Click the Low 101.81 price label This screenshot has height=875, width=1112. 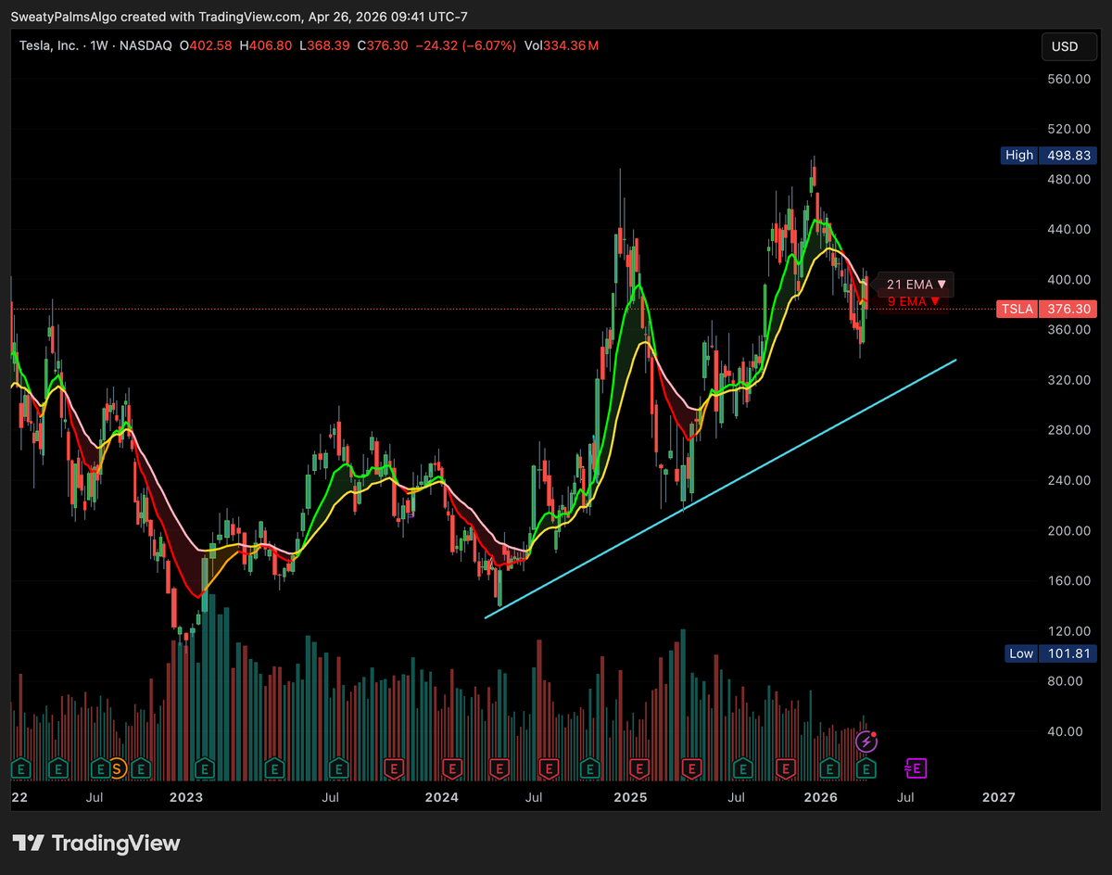1051,653
